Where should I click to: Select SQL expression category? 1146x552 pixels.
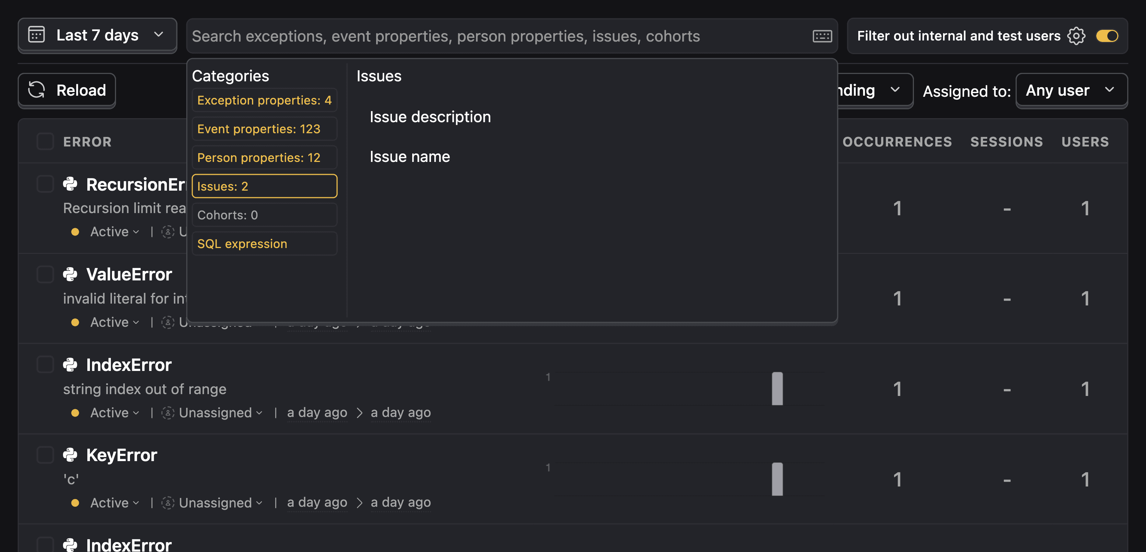264,244
